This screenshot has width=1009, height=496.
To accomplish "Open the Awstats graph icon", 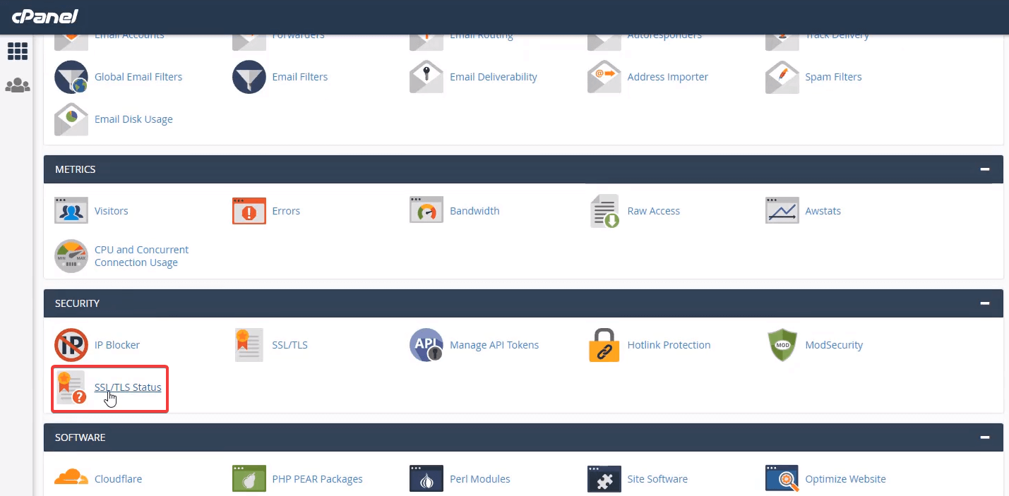I will click(x=782, y=210).
